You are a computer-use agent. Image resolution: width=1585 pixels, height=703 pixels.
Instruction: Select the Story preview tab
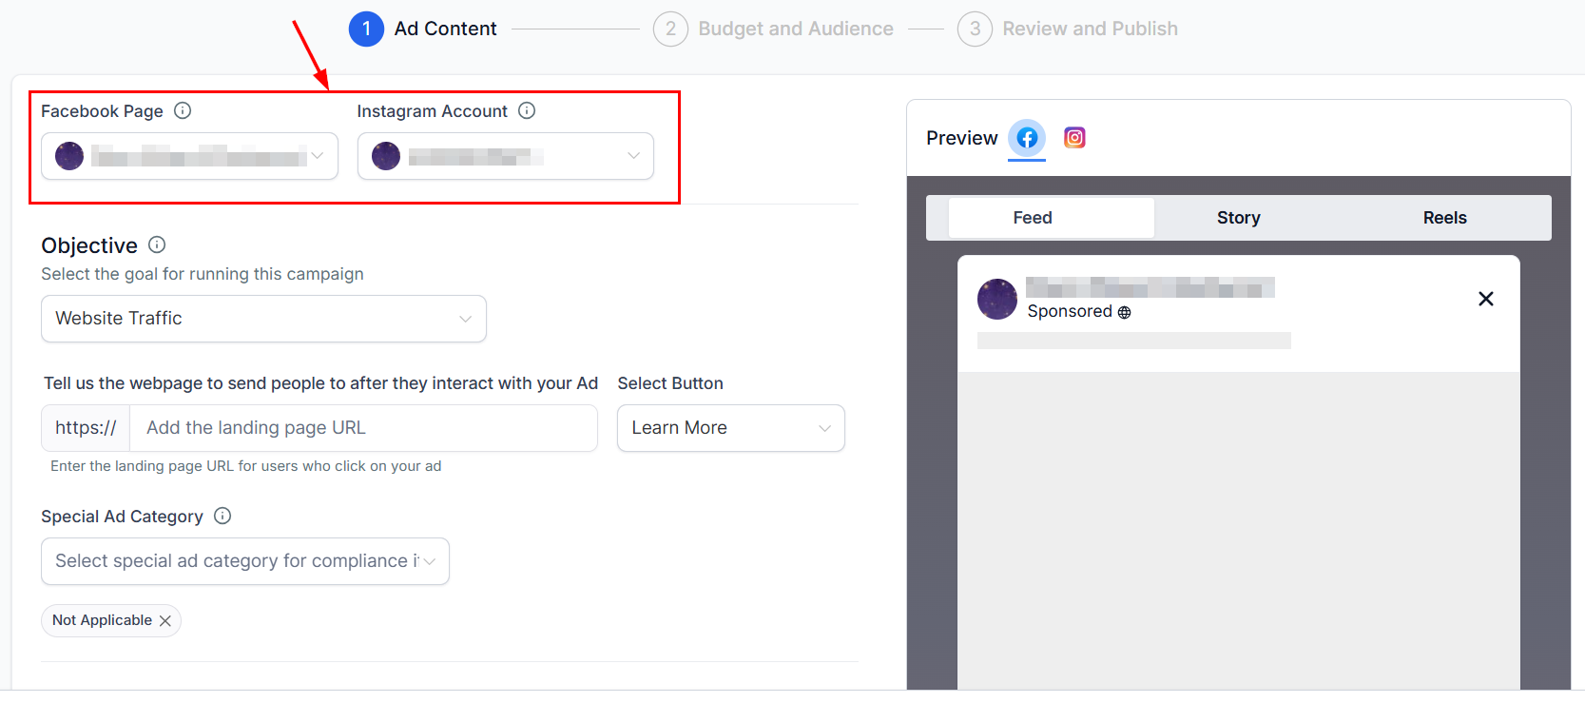pos(1238,218)
